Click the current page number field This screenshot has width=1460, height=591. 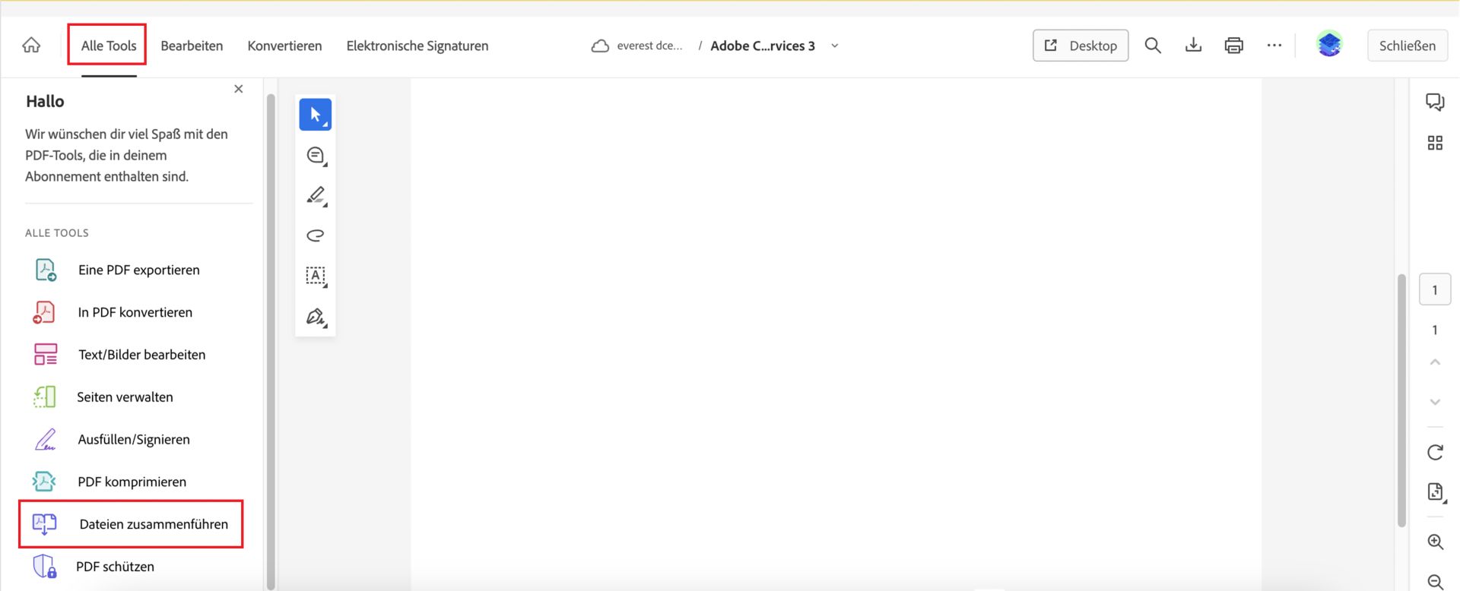pos(1435,289)
